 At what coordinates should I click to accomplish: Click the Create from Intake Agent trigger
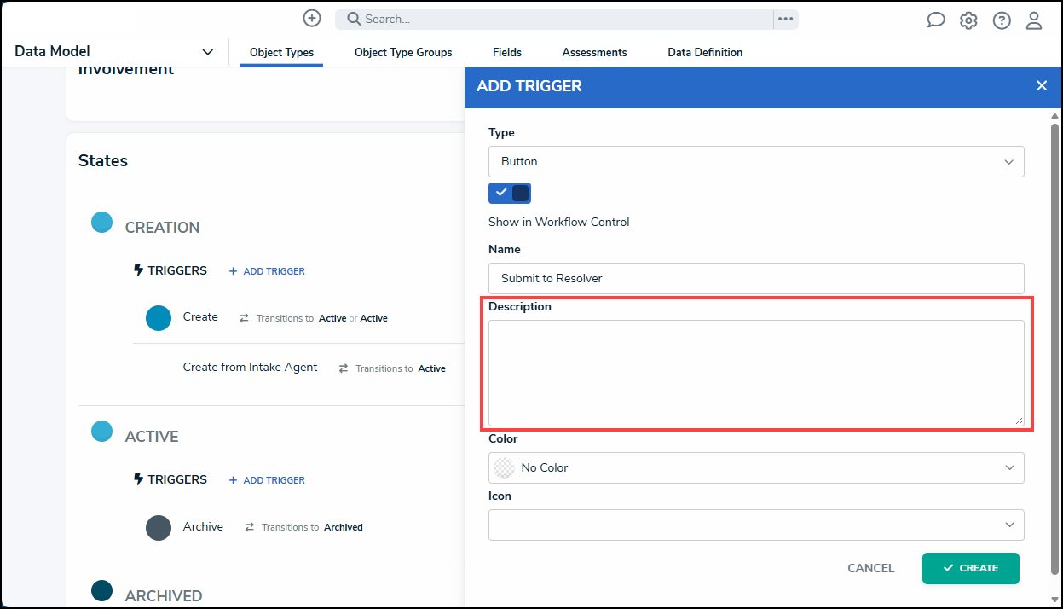coord(250,367)
